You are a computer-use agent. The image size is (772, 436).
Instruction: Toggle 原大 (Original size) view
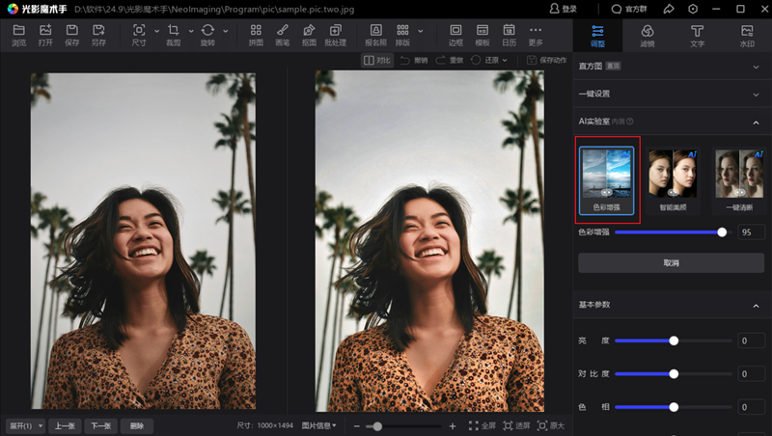point(550,425)
